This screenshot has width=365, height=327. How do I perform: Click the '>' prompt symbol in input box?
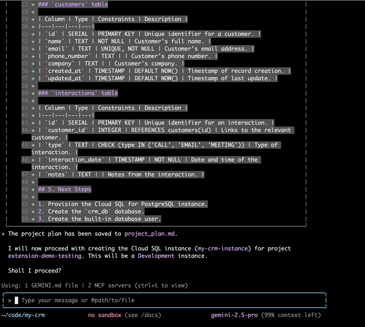10,301
